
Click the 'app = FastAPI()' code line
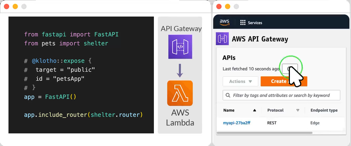(x=50, y=97)
